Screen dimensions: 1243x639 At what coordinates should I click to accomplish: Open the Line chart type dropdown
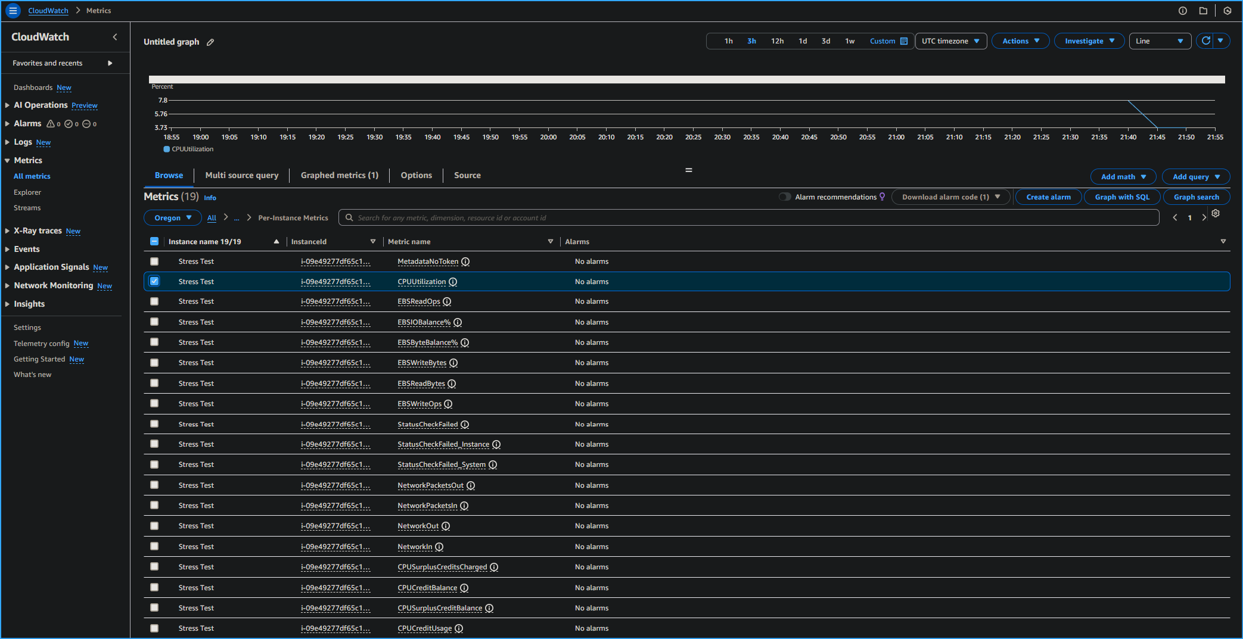(x=1159, y=40)
